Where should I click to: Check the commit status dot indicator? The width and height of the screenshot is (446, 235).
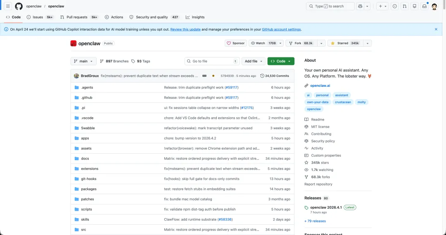point(214,76)
